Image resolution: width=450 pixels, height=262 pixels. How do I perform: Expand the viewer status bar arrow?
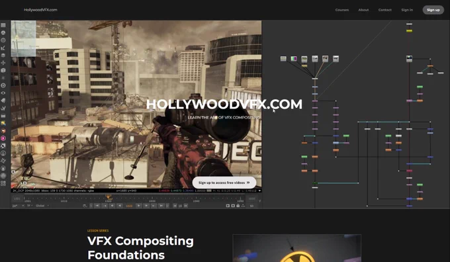click(x=259, y=191)
